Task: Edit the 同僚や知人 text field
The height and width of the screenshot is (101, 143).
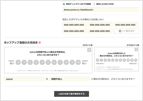Action: 70,79
